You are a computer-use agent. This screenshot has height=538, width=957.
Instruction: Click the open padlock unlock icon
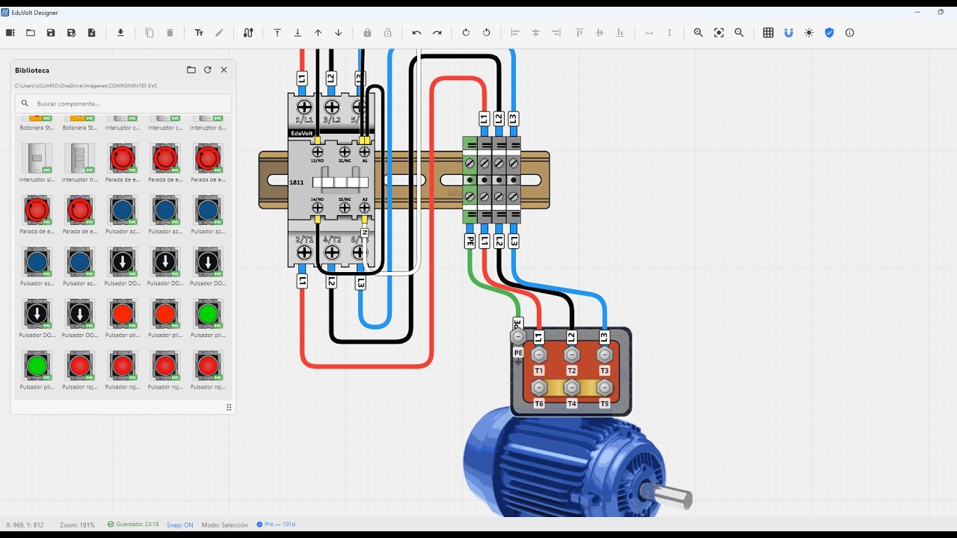point(387,33)
